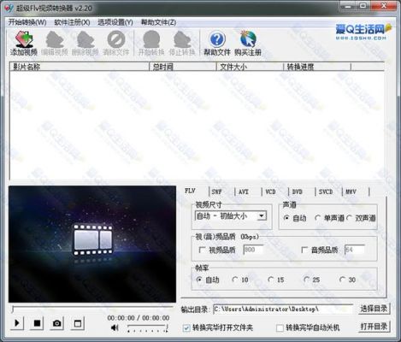401x342 pixels.
Task: Toggle auto shutdown after conversion (转换完毕自动关机)
Action: click(280, 328)
